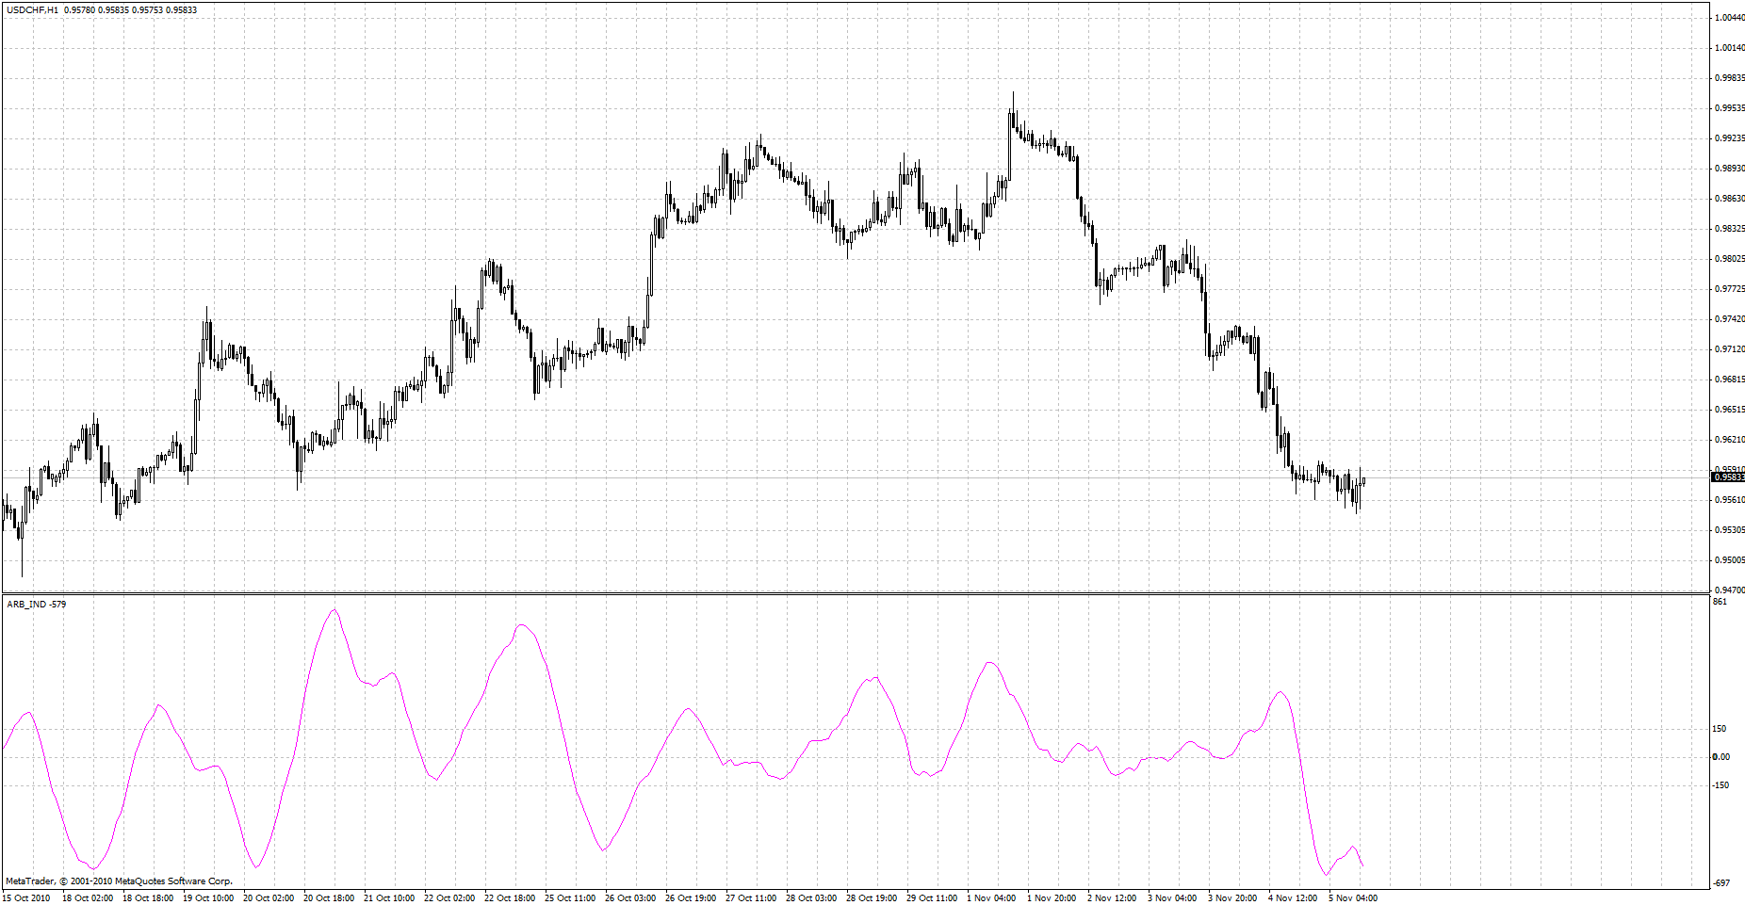Select the ARB_IND -579 indicator label

click(37, 604)
